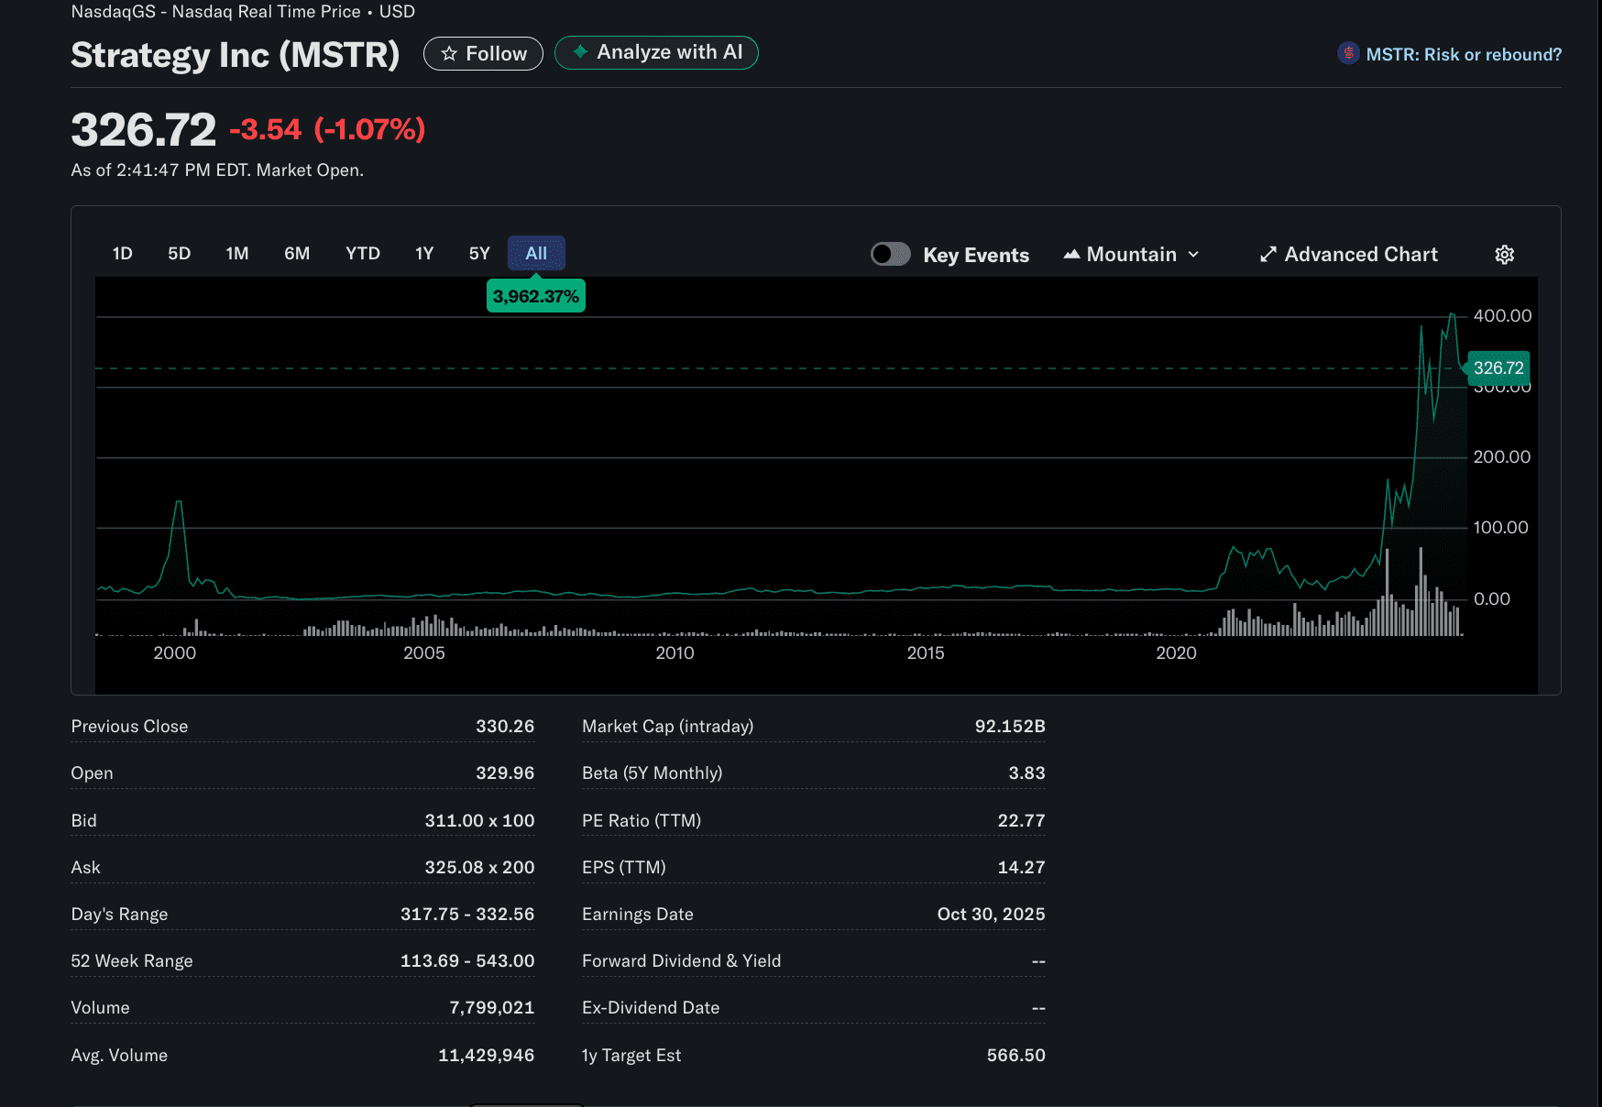Image resolution: width=1602 pixels, height=1107 pixels.
Task: Click the 3,962.37% performance badge
Action: coord(536,297)
